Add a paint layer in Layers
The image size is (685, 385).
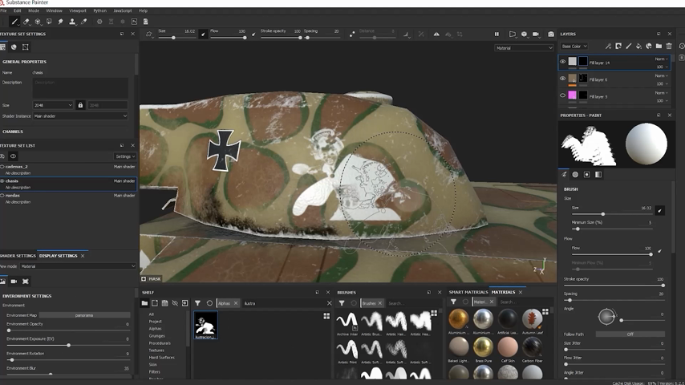click(x=628, y=46)
